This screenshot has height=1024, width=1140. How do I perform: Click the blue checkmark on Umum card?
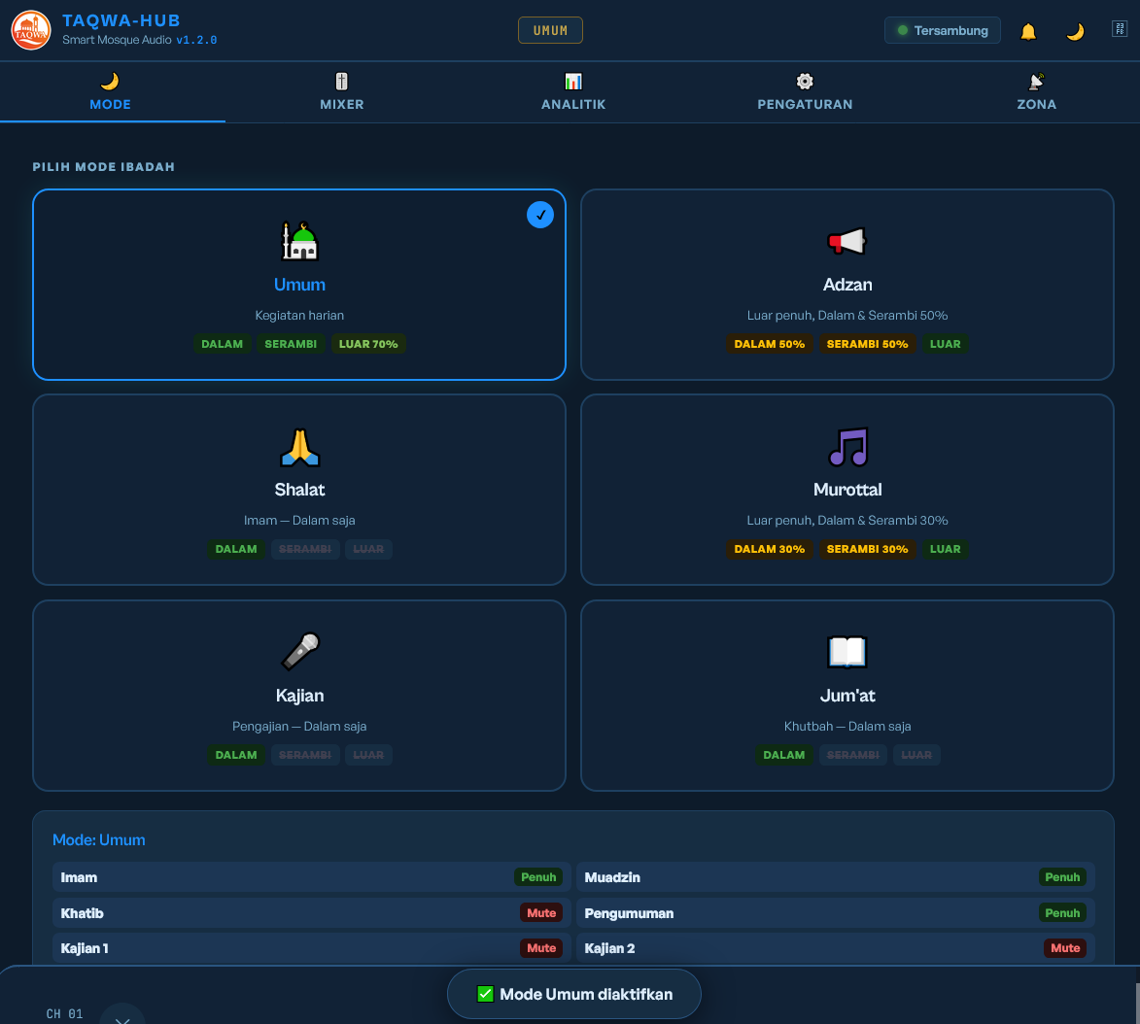pos(540,215)
